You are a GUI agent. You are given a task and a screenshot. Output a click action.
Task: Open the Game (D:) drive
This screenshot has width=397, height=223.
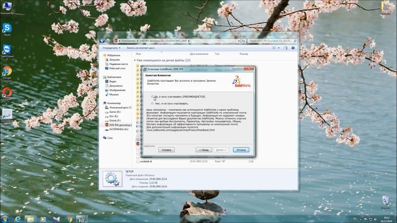(113, 111)
